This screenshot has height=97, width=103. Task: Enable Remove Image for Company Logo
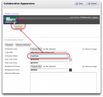(83, 49)
